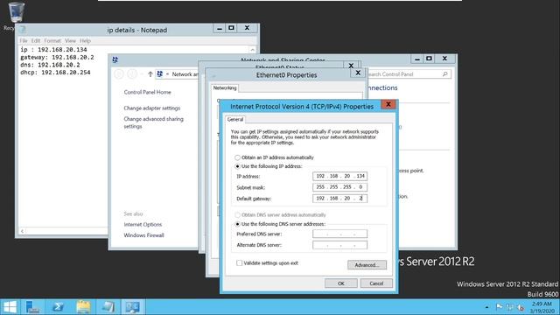Viewport: 560px width, 315px height.
Task: Click the 'ip : 192.168.20.134' line in Notepad
Action: (x=53, y=50)
